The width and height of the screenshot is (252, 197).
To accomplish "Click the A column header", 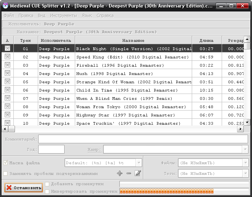I will click(7, 40).
